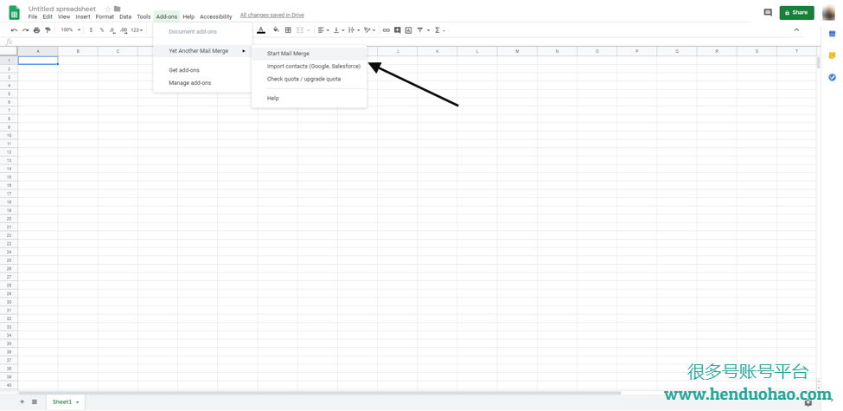Open the all sheets list
The width and height of the screenshot is (843, 411).
click(35, 401)
